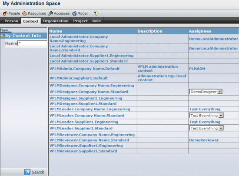Click the Search link
The image size is (239, 176).
pyautogui.click(x=38, y=172)
